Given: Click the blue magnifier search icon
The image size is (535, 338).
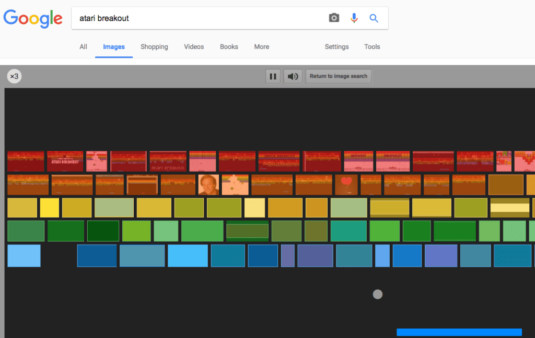Looking at the screenshot, I should click(x=374, y=18).
